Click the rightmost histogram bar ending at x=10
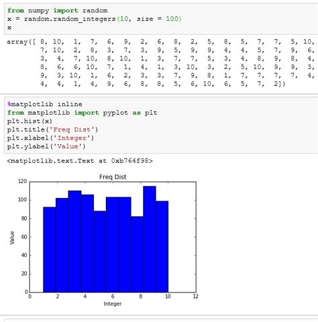 click(x=162, y=247)
